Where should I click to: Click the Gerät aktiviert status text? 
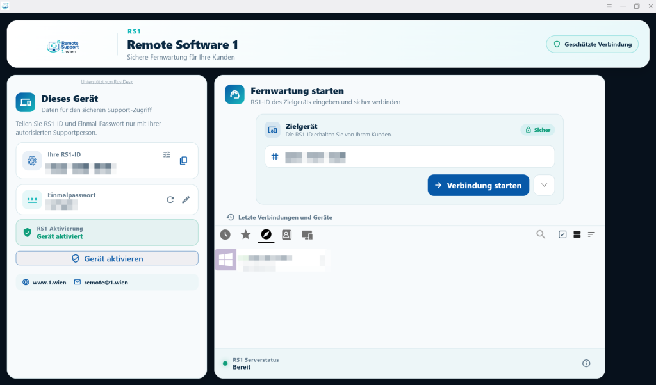(x=60, y=236)
